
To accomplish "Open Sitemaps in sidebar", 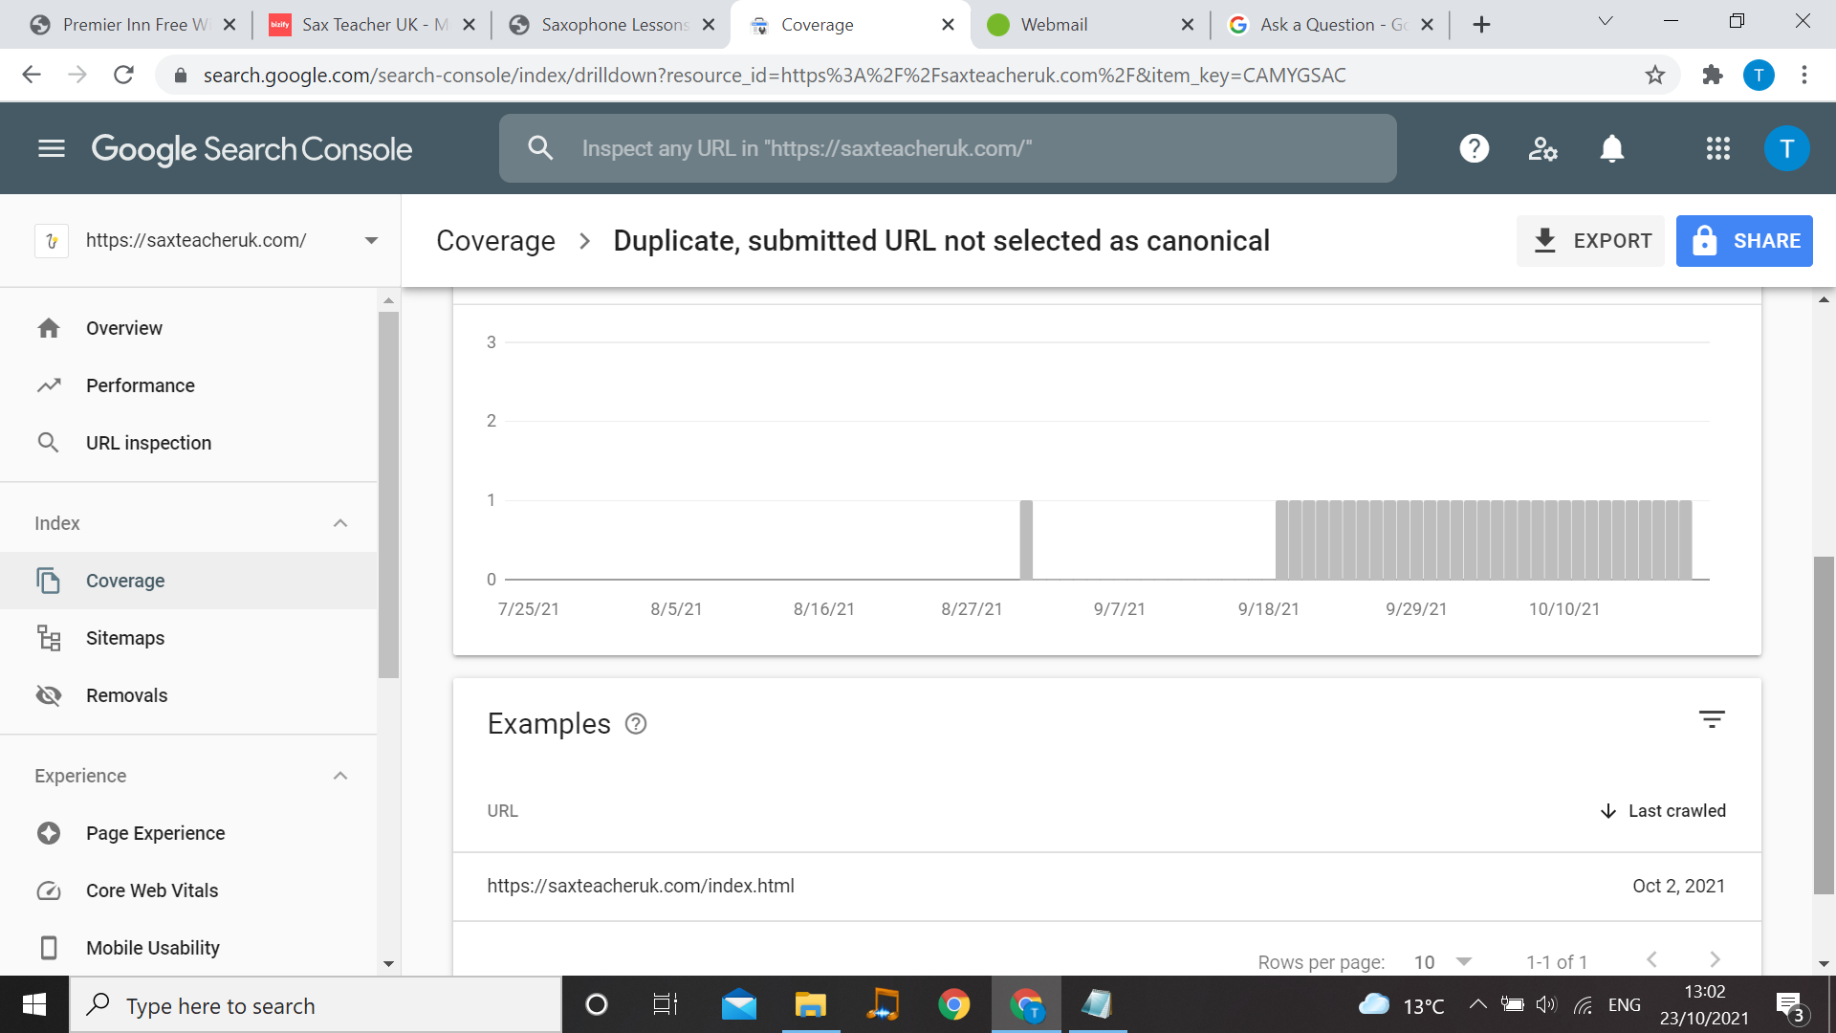I will click(x=125, y=638).
